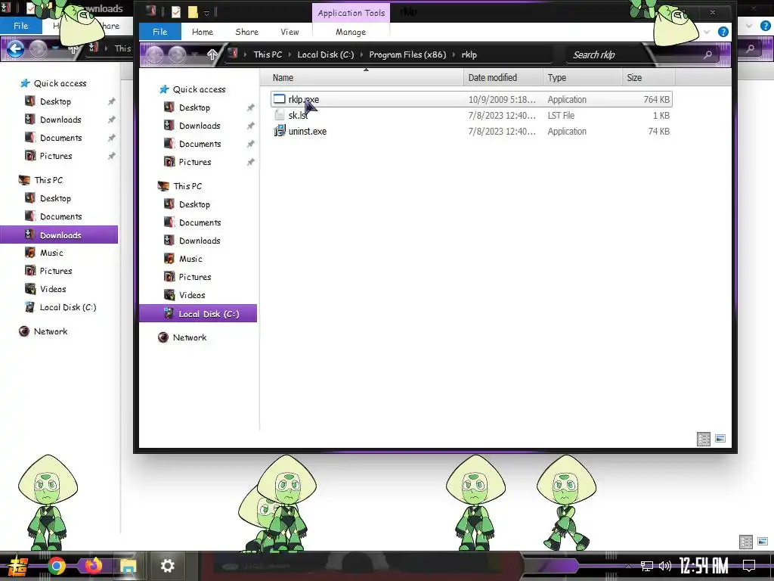The image size is (774, 581).
Task: Open pinned Desktop under Quick access in rklp window
Action: point(194,107)
